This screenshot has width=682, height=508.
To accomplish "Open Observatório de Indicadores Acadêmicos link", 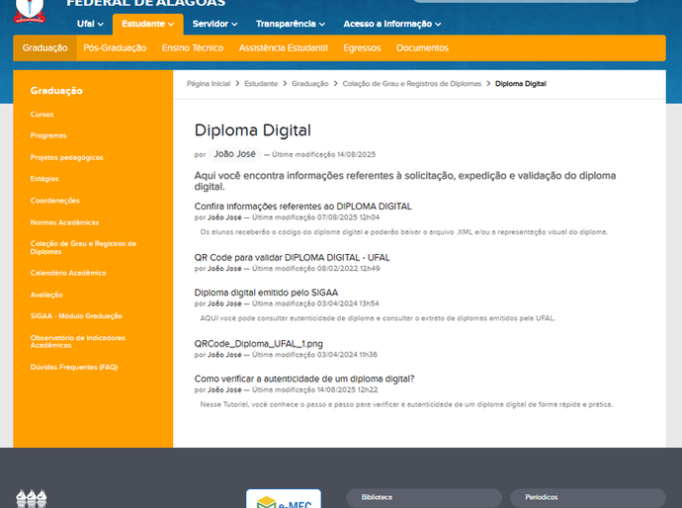I will tap(78, 341).
